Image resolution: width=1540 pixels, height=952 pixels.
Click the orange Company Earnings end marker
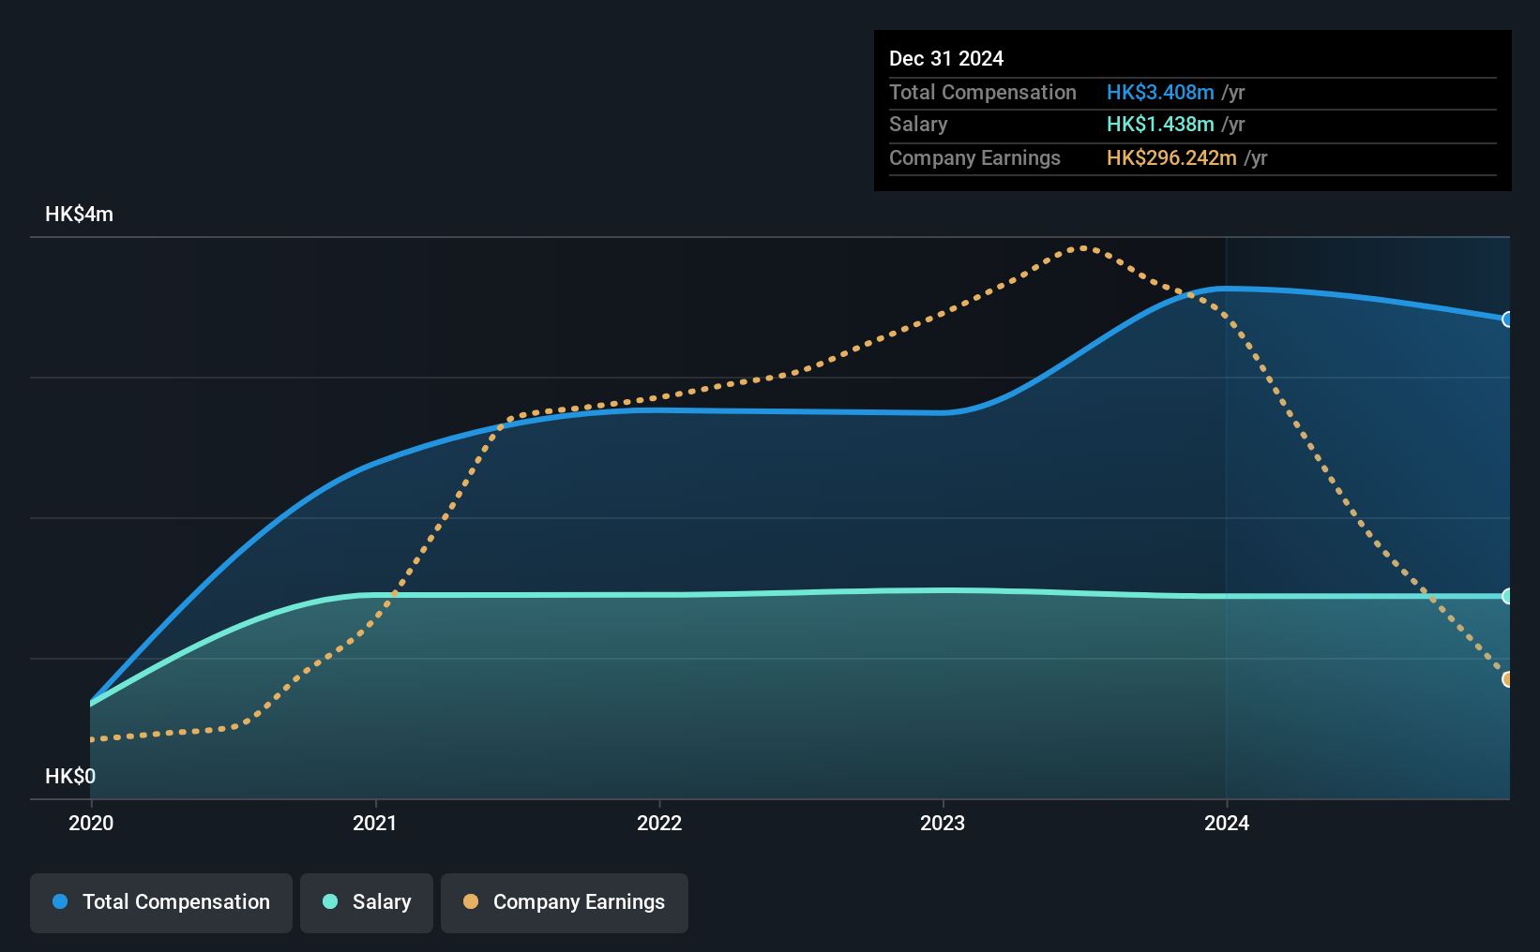click(x=1507, y=679)
